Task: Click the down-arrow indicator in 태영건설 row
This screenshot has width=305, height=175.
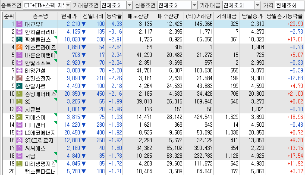Action: click(84, 71)
